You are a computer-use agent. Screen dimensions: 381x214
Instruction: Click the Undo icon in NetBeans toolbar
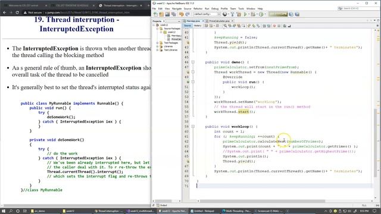(x=181, y=14)
